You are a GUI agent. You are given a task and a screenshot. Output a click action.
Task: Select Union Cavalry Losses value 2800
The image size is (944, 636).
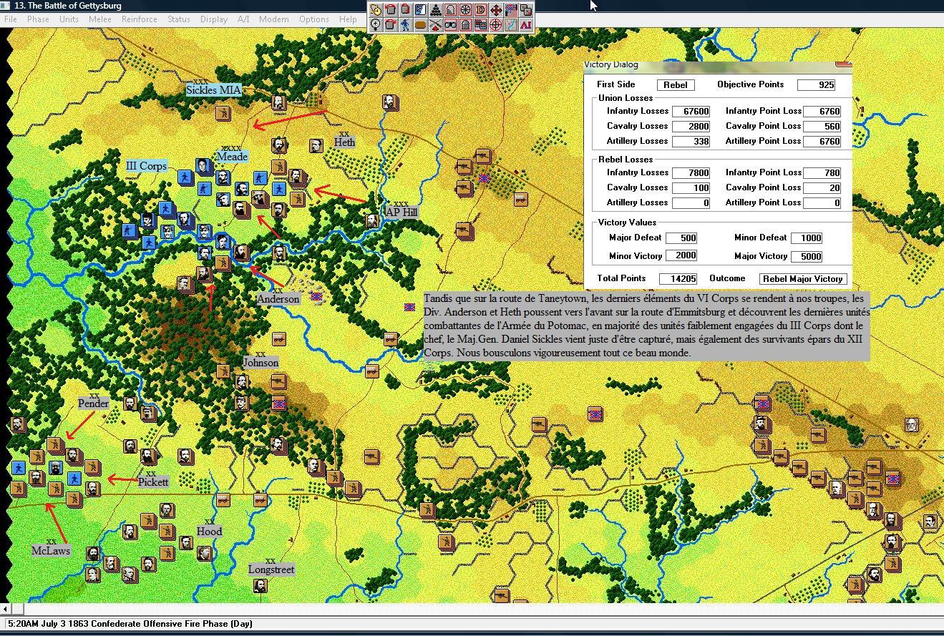tap(691, 127)
